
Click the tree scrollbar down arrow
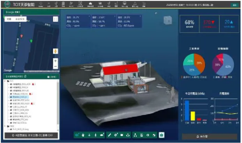[x=58, y=130]
